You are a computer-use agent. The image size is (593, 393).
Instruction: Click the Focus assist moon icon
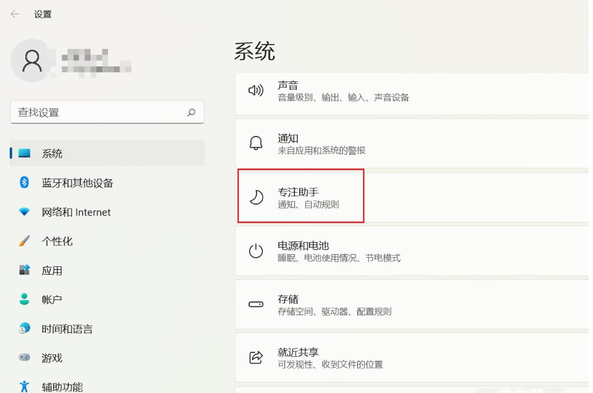(256, 197)
